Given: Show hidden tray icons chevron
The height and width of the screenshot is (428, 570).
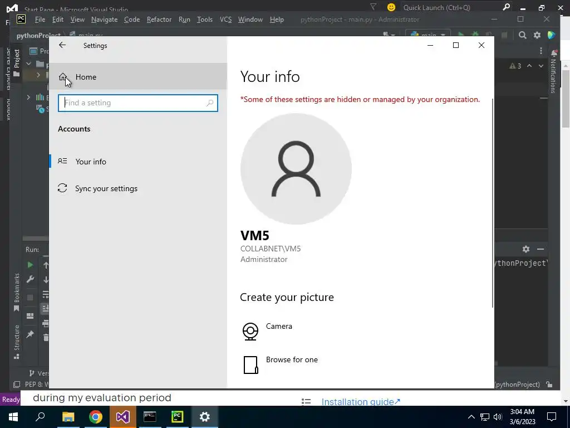Looking at the screenshot, I should pyautogui.click(x=471, y=417).
